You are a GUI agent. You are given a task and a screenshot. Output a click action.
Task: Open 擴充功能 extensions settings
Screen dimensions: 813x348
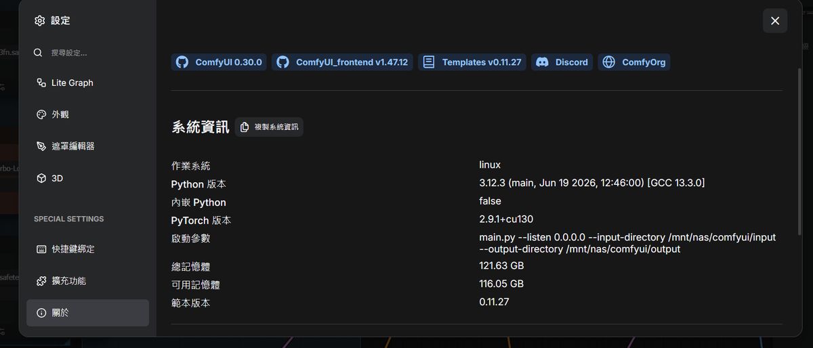[x=87, y=281]
